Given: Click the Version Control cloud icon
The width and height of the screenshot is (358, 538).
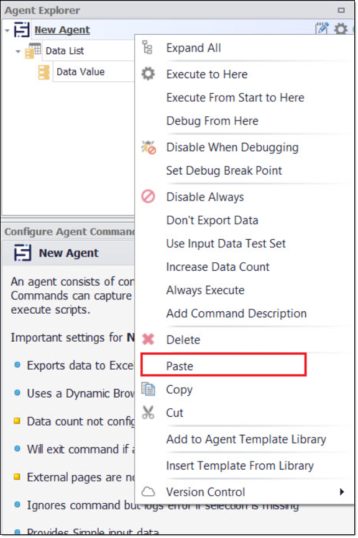Looking at the screenshot, I should coord(149,491).
